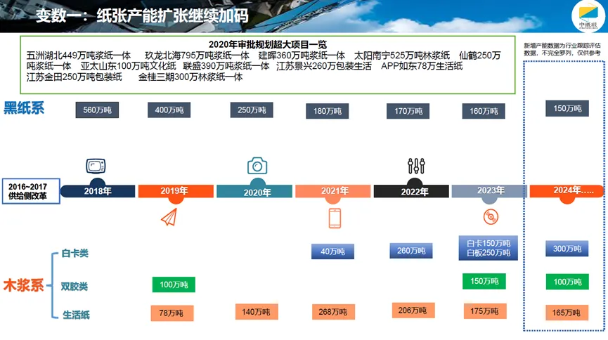The image size is (608, 340).
Task: Click the 180万吨 box in 黑纸系 row
Action: click(328, 111)
